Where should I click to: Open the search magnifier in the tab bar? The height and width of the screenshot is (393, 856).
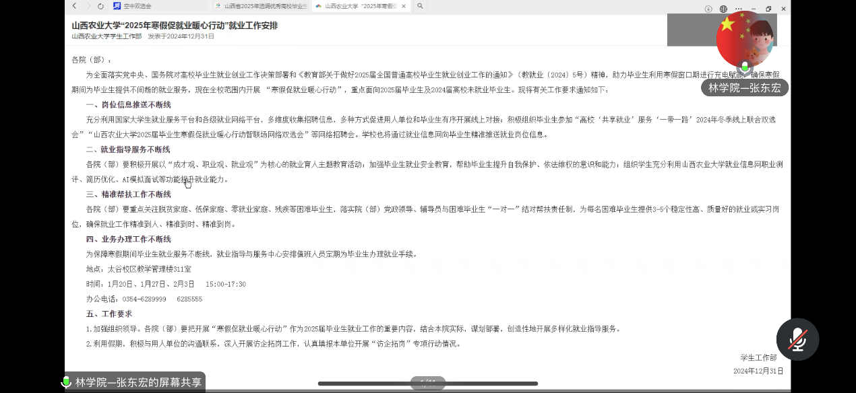pos(420,6)
